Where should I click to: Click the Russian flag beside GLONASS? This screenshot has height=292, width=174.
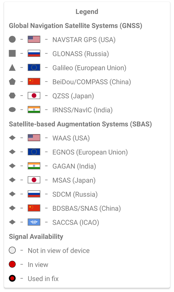34,53
